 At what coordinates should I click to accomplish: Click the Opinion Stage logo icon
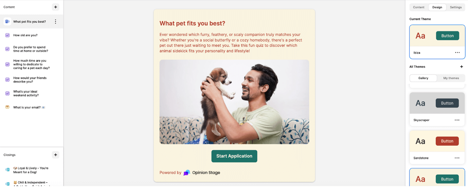[187, 173]
